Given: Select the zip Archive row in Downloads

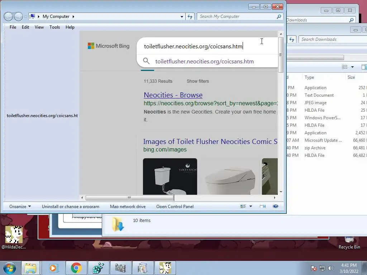Looking at the screenshot, I should pyautogui.click(x=327, y=148).
